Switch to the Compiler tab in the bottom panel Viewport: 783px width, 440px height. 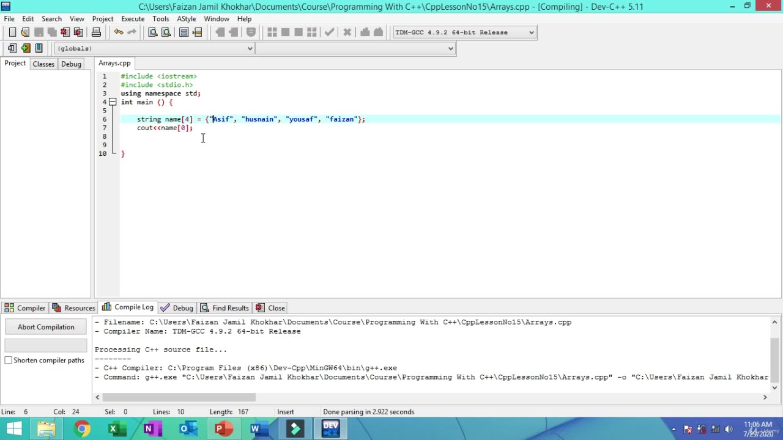[25, 308]
